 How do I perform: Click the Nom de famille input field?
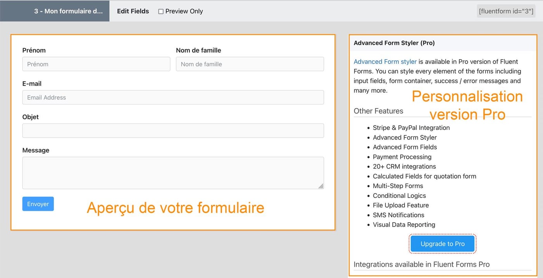(x=249, y=64)
